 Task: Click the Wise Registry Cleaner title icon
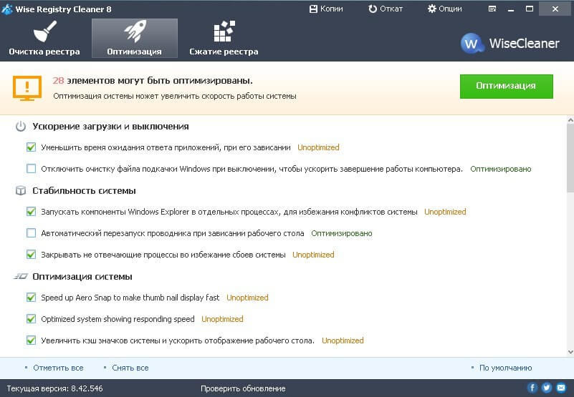tap(7, 9)
